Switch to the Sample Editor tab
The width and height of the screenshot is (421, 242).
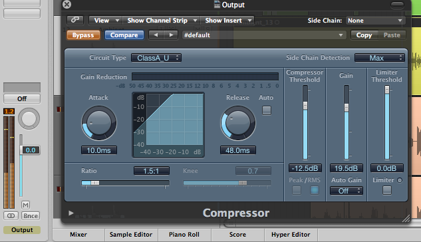(x=131, y=235)
